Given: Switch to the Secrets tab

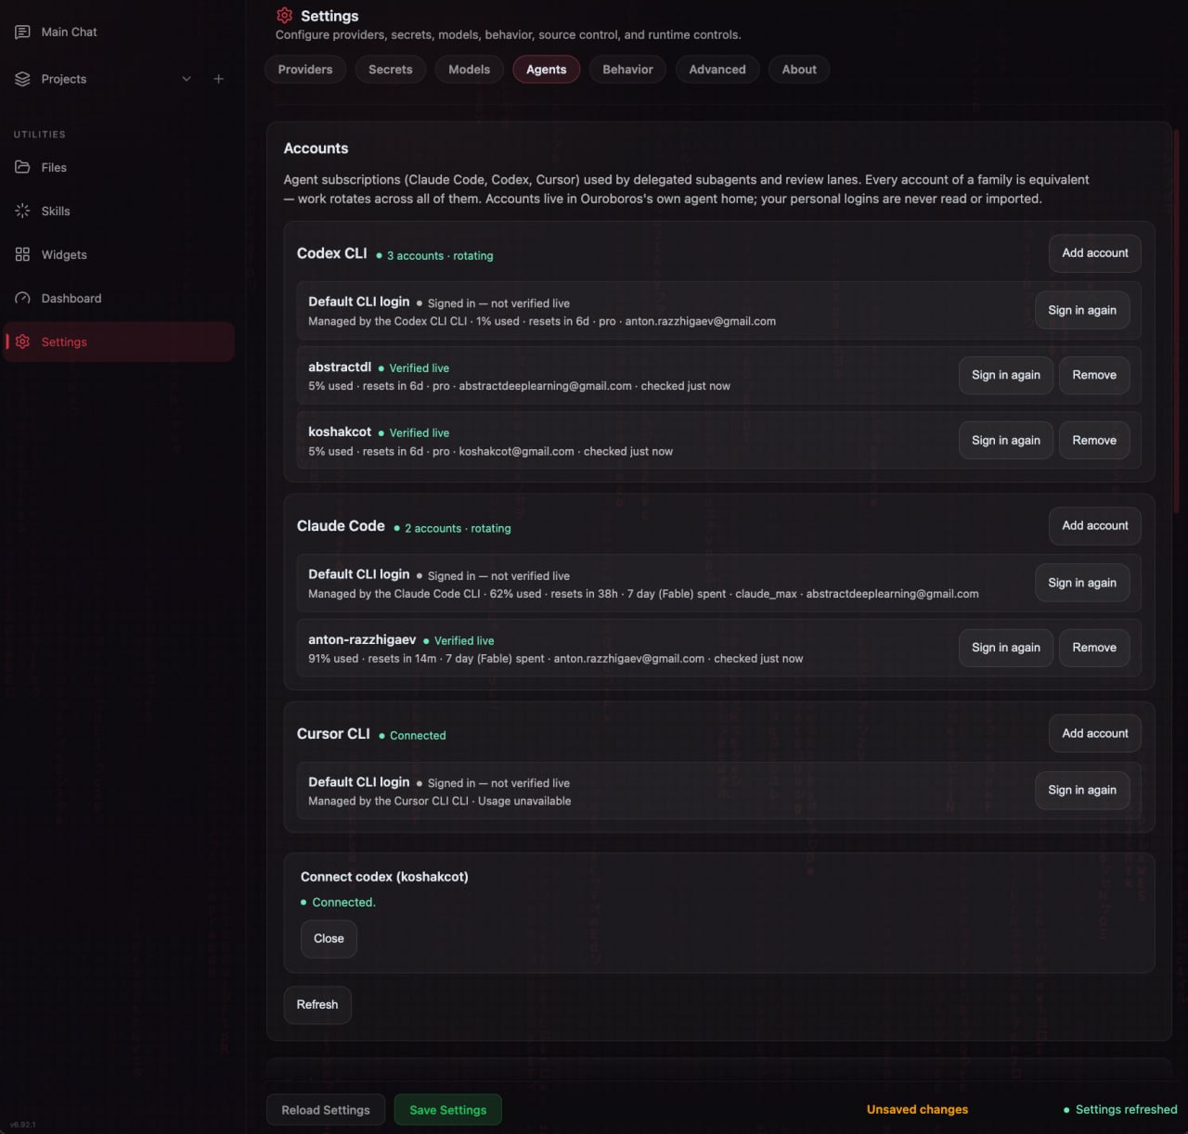Looking at the screenshot, I should pos(391,70).
